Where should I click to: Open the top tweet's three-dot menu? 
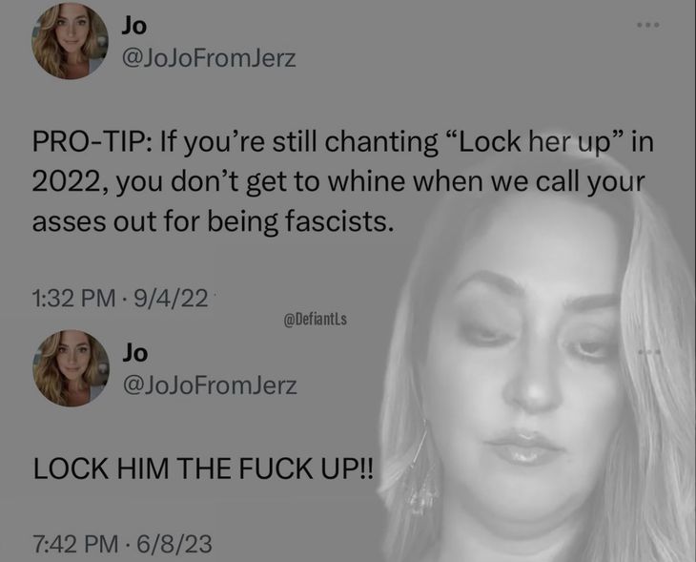click(648, 25)
